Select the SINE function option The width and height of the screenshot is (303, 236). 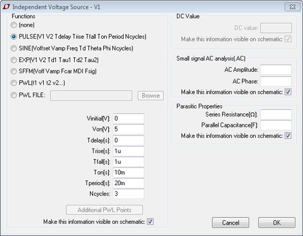[x=14, y=48]
